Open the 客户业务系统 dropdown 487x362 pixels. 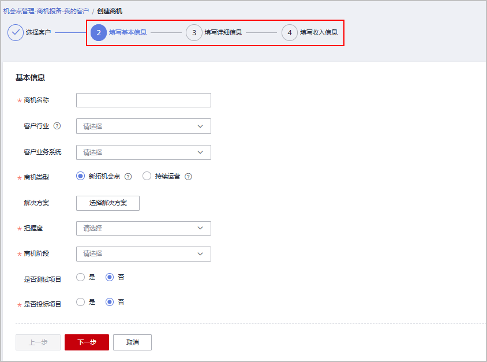[x=143, y=152]
